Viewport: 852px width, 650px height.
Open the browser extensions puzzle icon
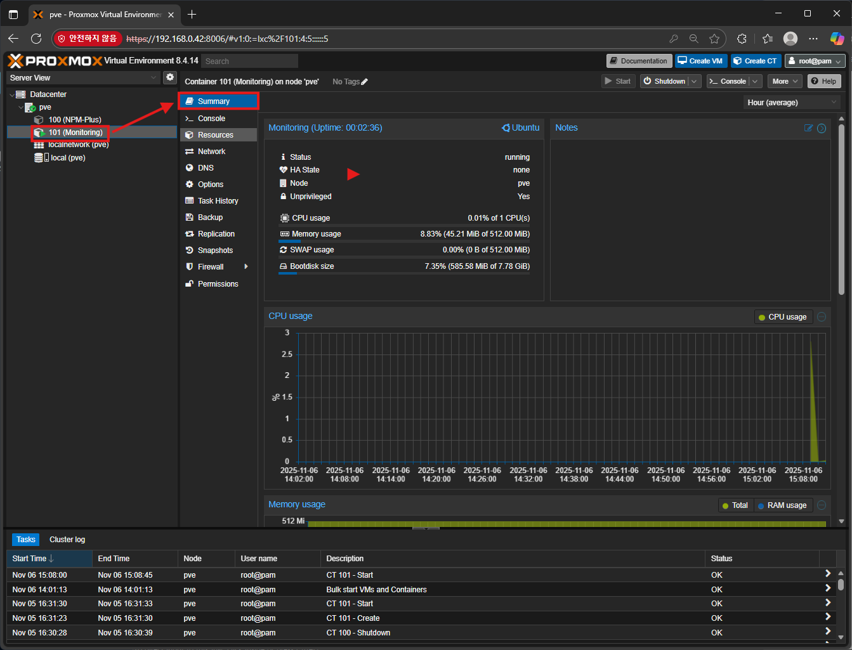[742, 39]
